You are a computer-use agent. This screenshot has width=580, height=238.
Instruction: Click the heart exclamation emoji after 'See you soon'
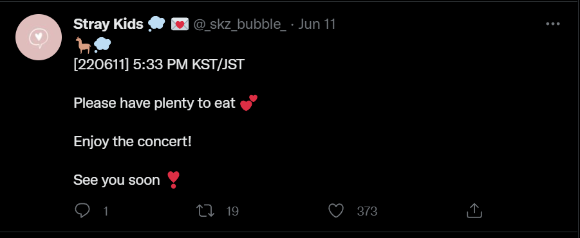[x=173, y=180]
